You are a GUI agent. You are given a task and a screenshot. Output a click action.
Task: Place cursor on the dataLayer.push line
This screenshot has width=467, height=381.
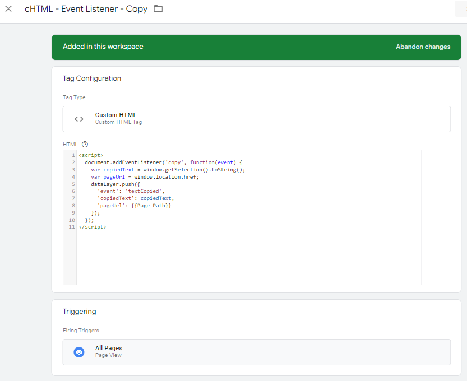coord(112,184)
